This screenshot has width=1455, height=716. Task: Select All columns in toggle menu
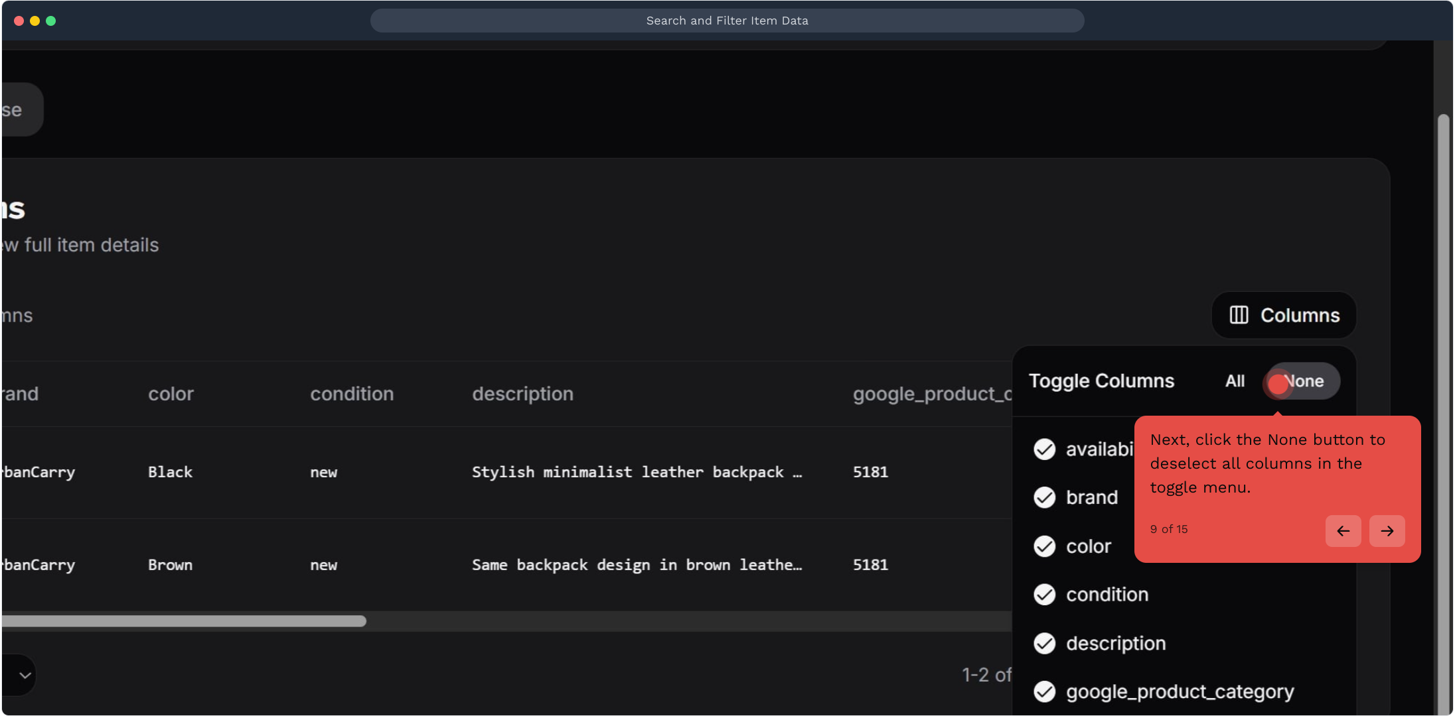click(1235, 381)
